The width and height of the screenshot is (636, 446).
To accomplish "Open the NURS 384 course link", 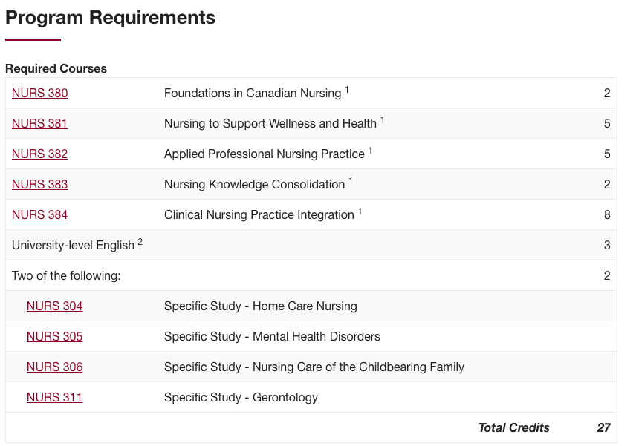I will [x=40, y=214].
